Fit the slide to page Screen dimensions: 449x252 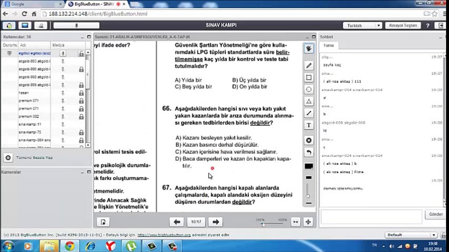(x=308, y=222)
